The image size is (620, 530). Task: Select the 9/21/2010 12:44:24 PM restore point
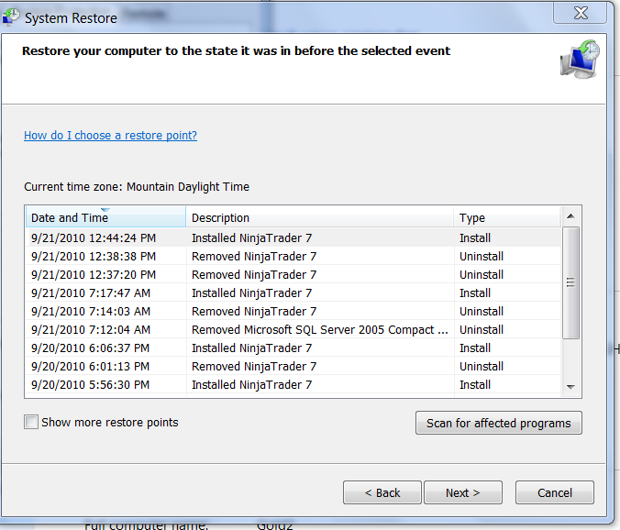(x=94, y=238)
